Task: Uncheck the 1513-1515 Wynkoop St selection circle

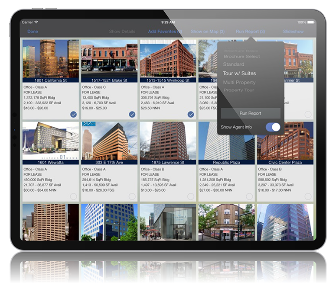Action: point(190,114)
